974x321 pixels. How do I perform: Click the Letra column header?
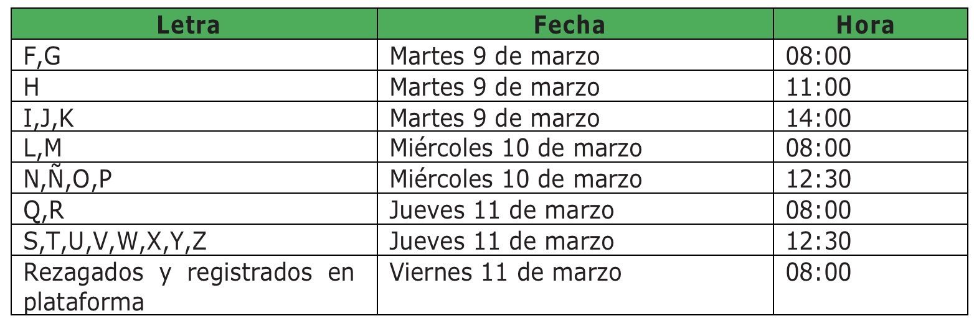[x=189, y=25]
